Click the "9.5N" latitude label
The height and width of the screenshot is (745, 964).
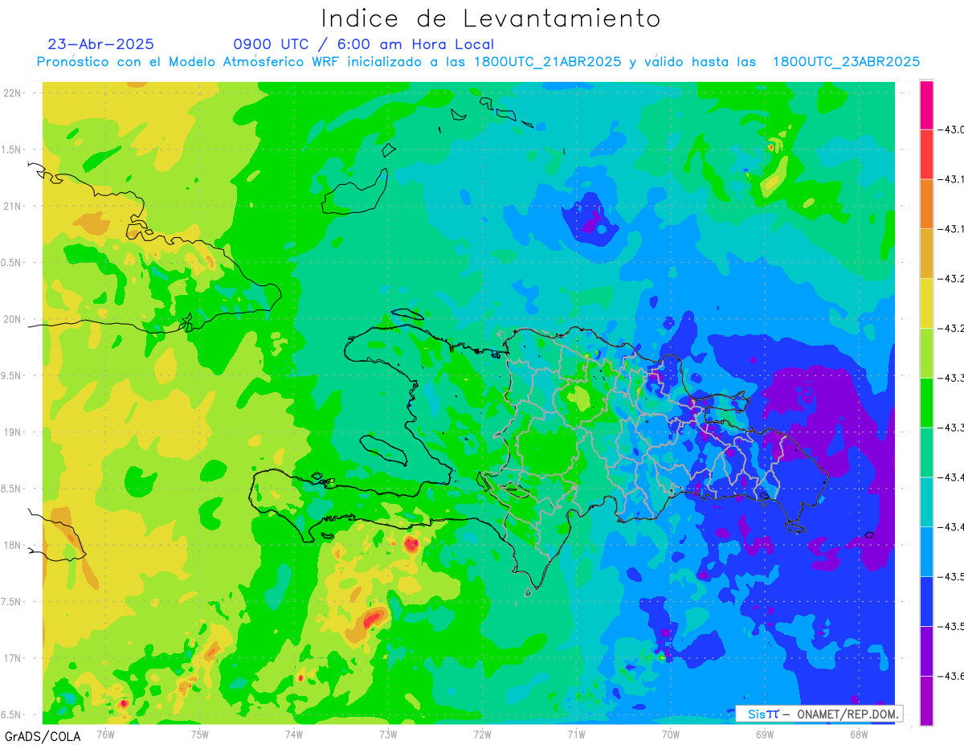point(12,376)
